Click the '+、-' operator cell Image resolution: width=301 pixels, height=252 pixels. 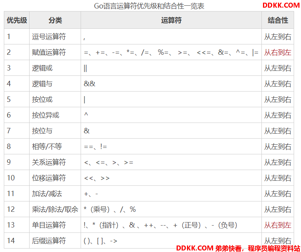coord(171,194)
